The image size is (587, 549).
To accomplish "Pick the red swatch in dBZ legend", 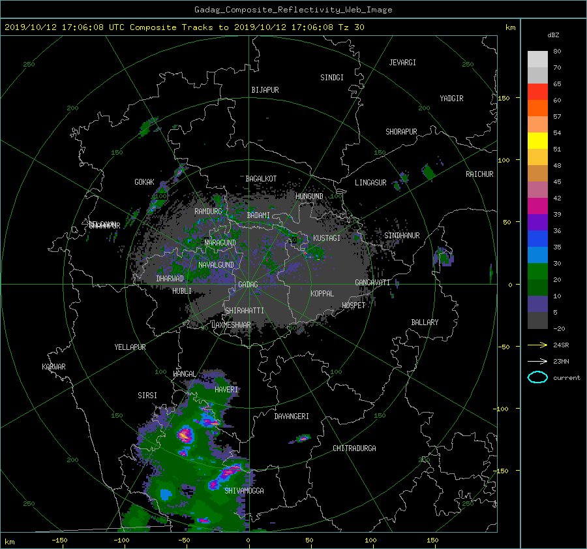I will point(537,92).
